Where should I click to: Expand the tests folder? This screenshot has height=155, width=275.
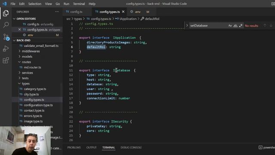coord(25,78)
